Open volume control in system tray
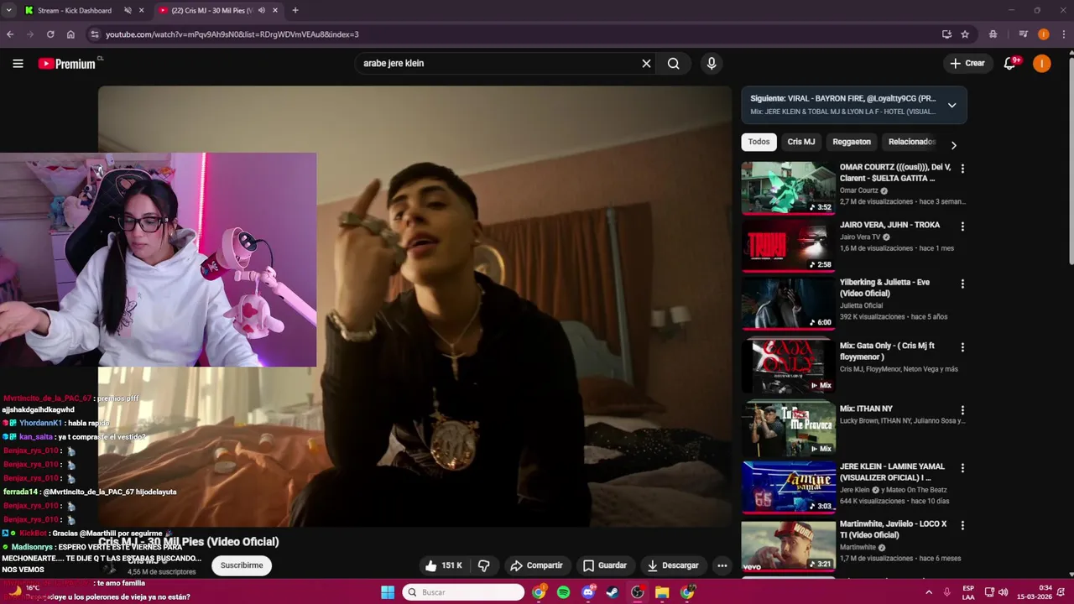This screenshot has height=604, width=1074. pos(1003,592)
